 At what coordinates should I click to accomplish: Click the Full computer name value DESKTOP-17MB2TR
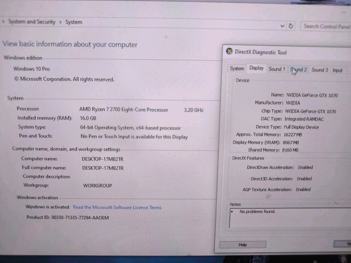click(103, 168)
